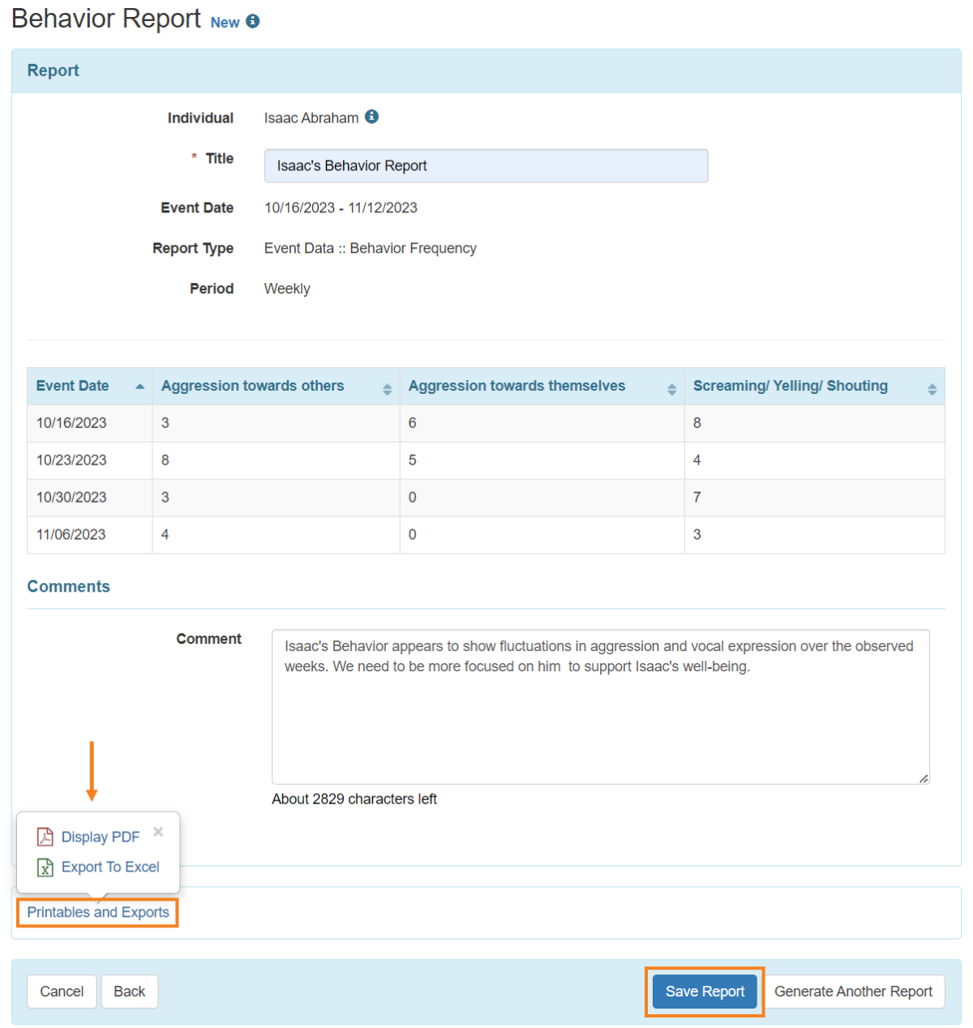This screenshot has width=973, height=1028.
Task: Go back using the Back button
Action: pyautogui.click(x=129, y=991)
